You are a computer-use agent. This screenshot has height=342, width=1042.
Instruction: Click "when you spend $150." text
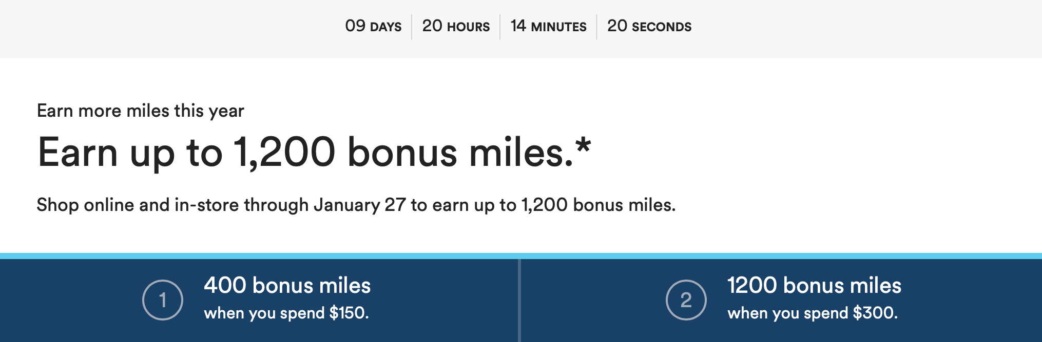[x=286, y=313]
